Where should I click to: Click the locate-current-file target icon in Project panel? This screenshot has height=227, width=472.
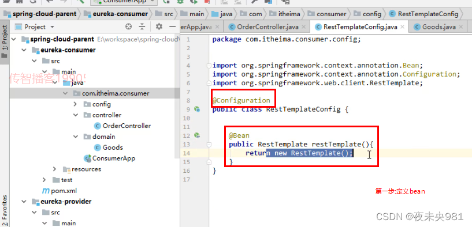tap(128, 27)
